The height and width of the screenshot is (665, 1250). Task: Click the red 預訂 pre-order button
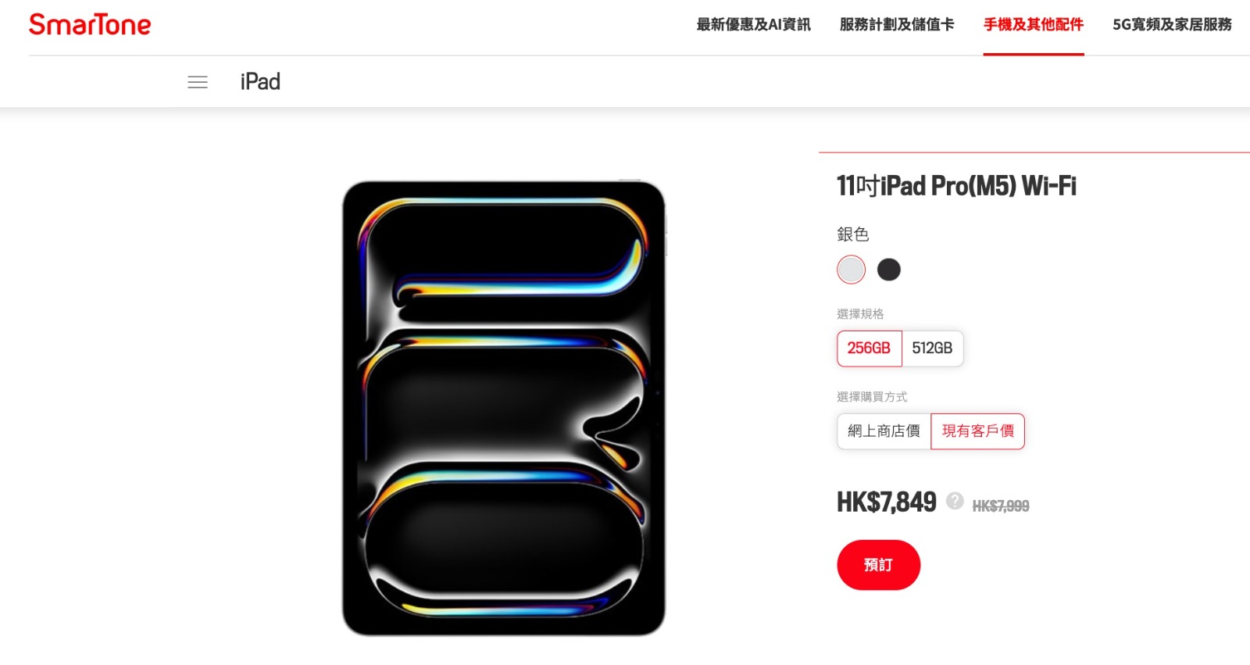coord(878,565)
